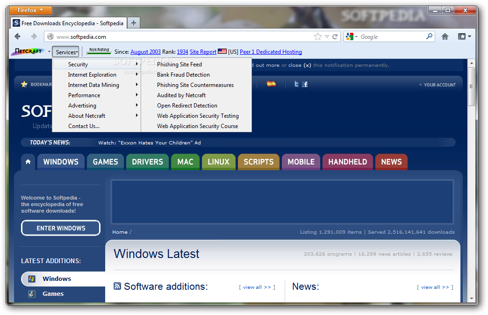The width and height of the screenshot is (488, 315).
Task: Click the Exxon Hates Your Children news headline
Action: click(x=150, y=143)
